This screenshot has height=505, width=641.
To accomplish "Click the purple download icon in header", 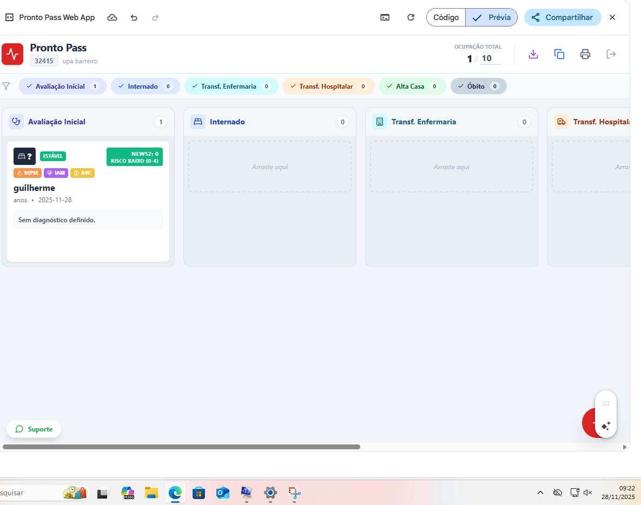I will (533, 54).
